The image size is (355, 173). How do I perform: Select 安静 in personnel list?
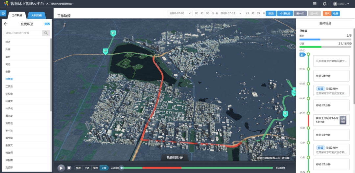tap(27, 71)
